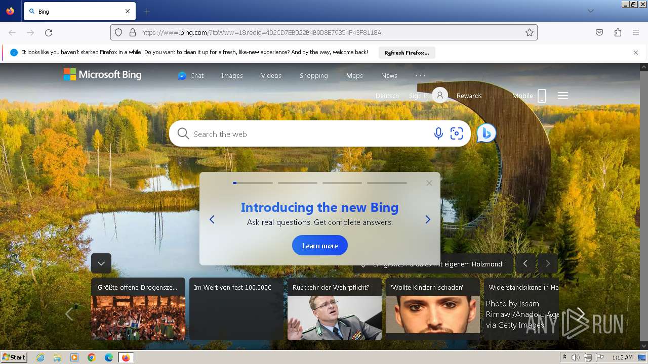The width and height of the screenshot is (648, 364).
Task: Open a new tab with the plus button
Action: [x=146, y=11]
